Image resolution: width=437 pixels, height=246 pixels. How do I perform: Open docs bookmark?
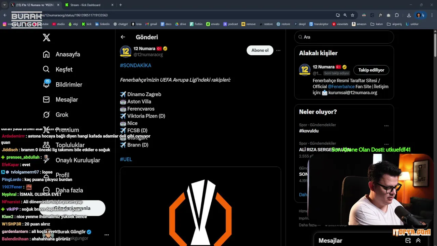click(x=166, y=24)
